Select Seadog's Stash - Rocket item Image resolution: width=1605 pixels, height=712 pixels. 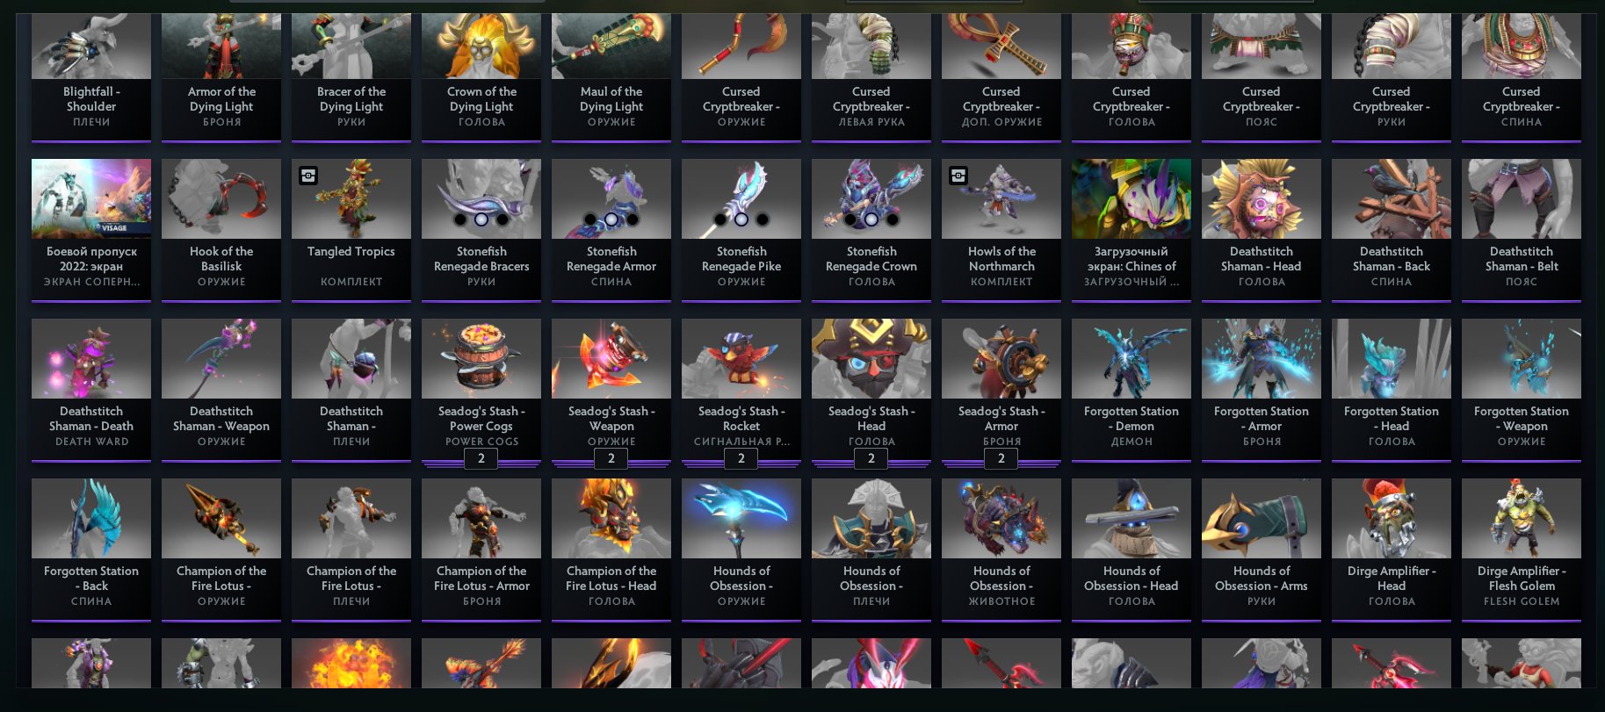741,389
